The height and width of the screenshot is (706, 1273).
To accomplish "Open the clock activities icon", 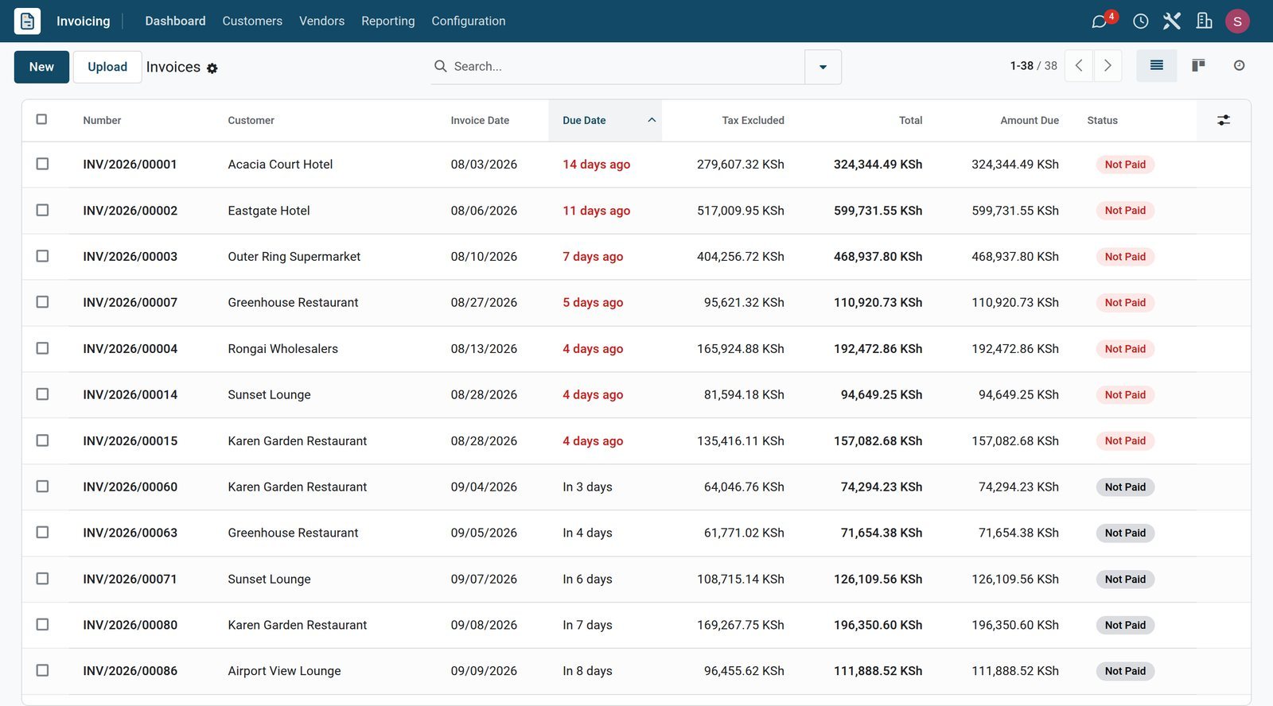I will (x=1140, y=21).
